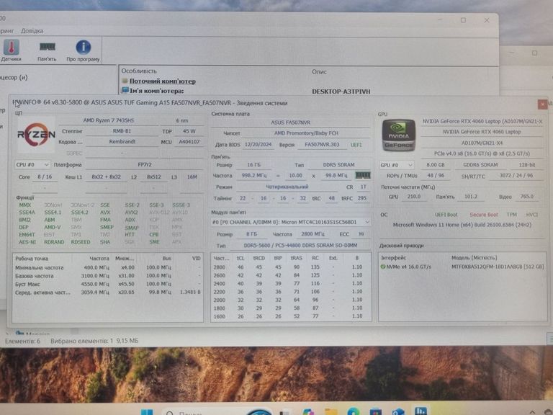Viewport: 553px width, 415px height.
Task: Click the green NVMe drive status icon
Action: [x=384, y=267]
